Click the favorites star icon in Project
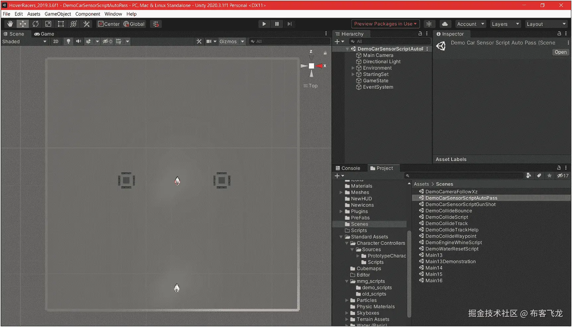 point(549,176)
